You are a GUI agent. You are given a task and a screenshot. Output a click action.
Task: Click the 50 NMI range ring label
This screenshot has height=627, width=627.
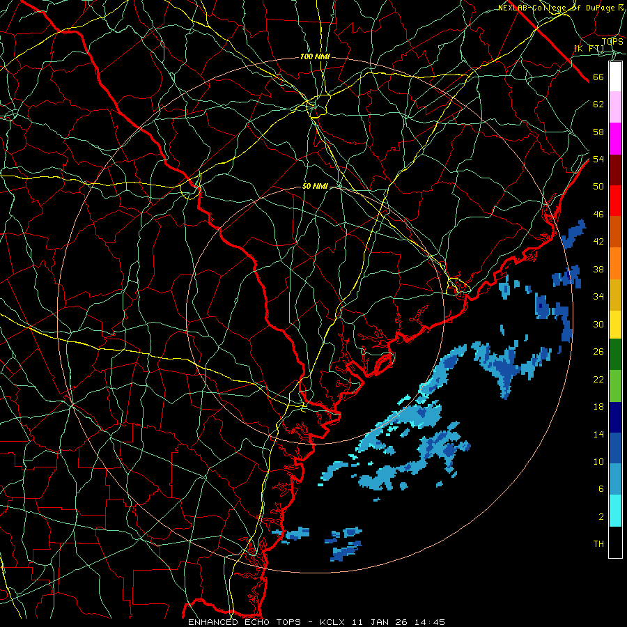(315, 186)
